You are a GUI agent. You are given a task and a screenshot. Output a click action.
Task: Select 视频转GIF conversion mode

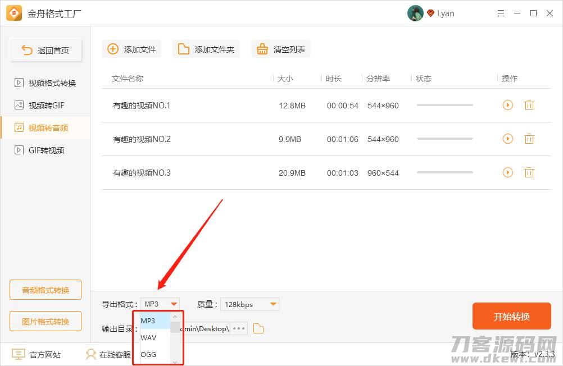(45, 105)
